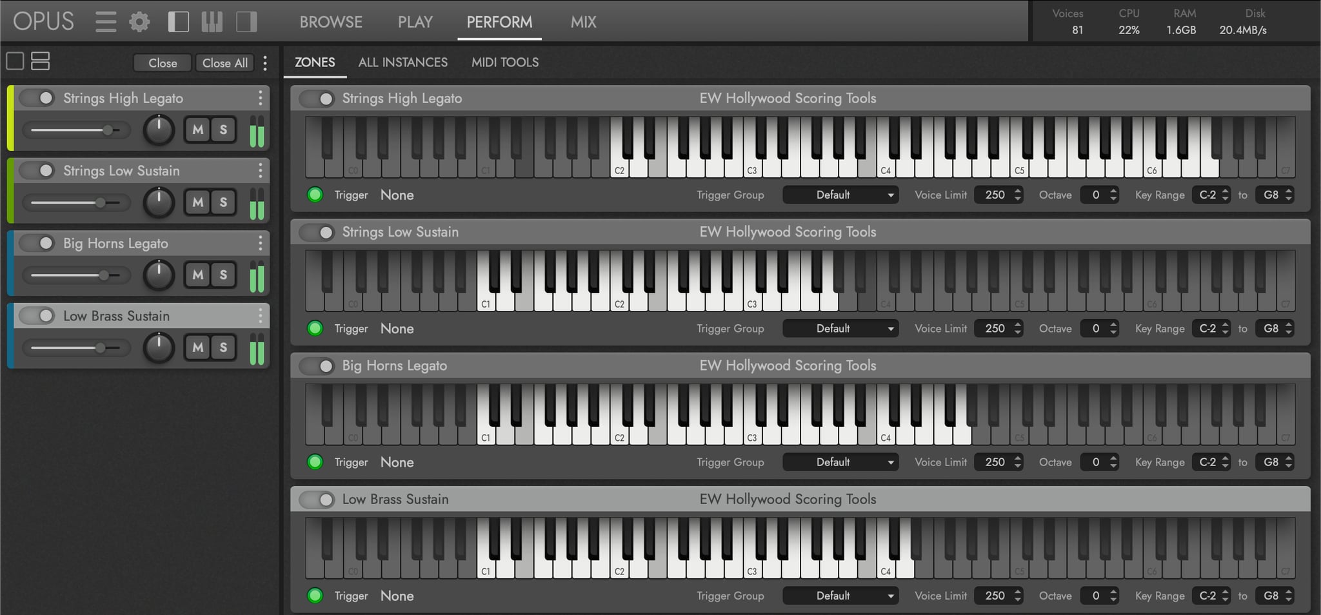Click the Close All button
1321x615 pixels.
tap(225, 63)
